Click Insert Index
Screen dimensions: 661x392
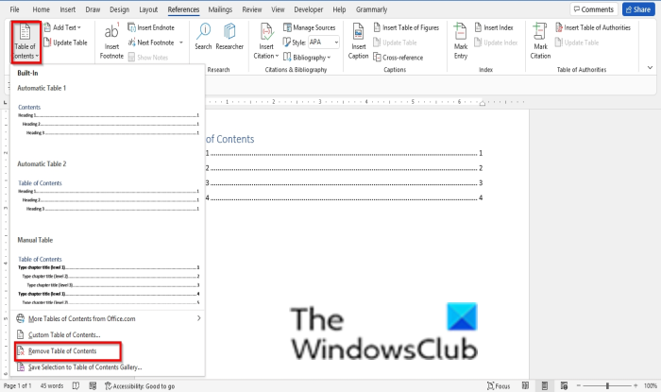click(494, 27)
